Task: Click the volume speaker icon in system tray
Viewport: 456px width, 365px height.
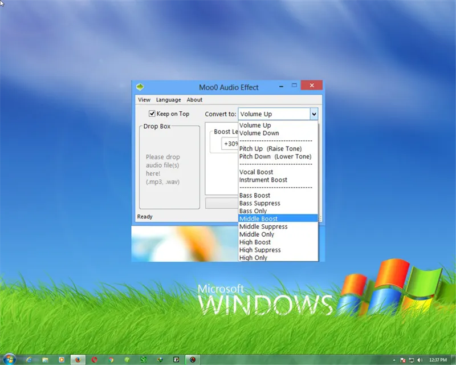Action: (x=420, y=360)
